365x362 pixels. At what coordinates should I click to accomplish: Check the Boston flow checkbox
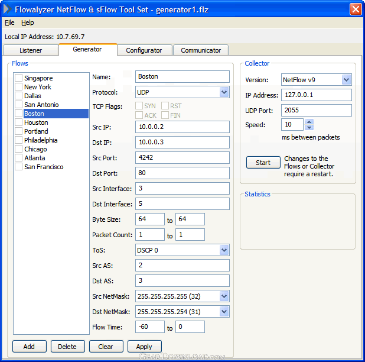click(19, 114)
